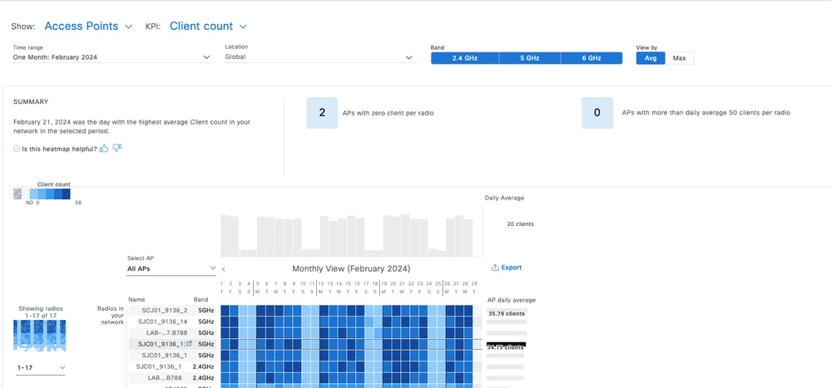
Task: Select the LAB-...7.B788 5GHz radio row
Action: (172, 332)
